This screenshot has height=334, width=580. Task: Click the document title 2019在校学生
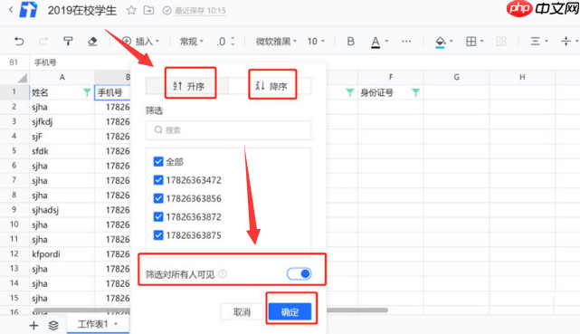pos(82,10)
